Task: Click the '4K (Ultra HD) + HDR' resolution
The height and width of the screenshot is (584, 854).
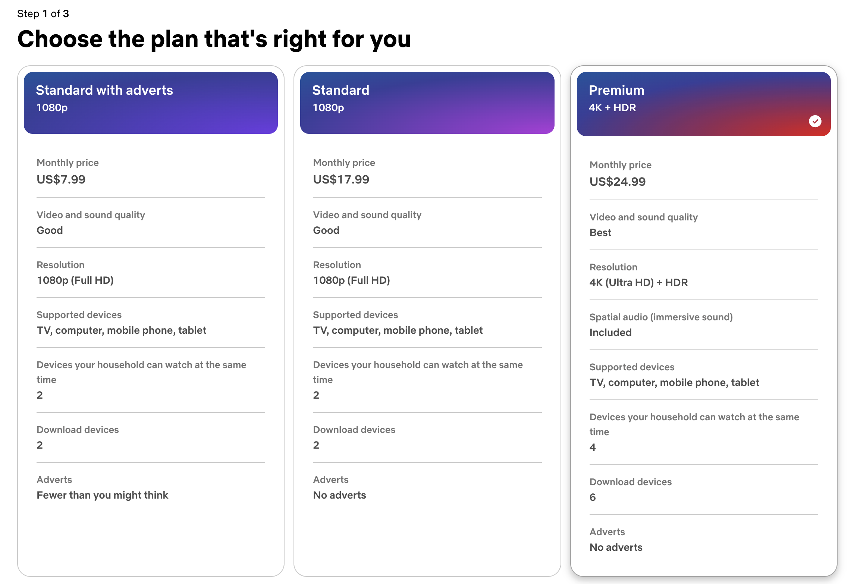Action: pos(638,282)
